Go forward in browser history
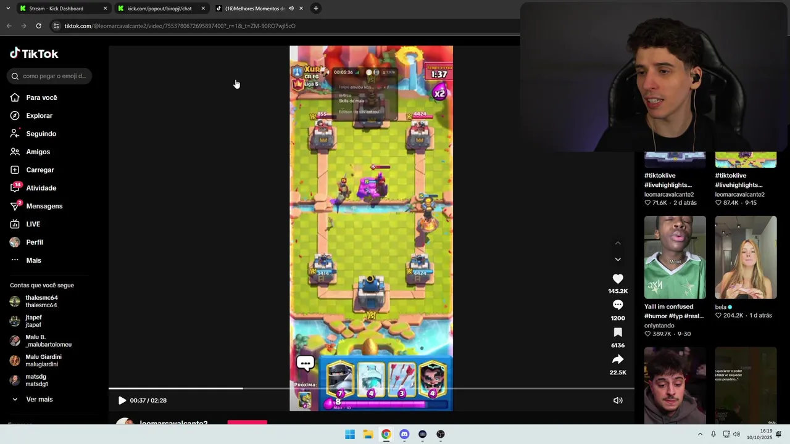 pos(23,26)
